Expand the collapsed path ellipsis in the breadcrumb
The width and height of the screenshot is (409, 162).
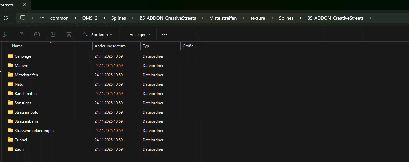tap(42, 18)
